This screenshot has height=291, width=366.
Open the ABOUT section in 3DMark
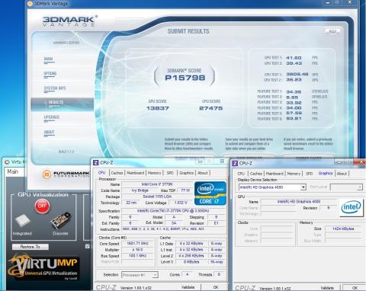(x=49, y=132)
